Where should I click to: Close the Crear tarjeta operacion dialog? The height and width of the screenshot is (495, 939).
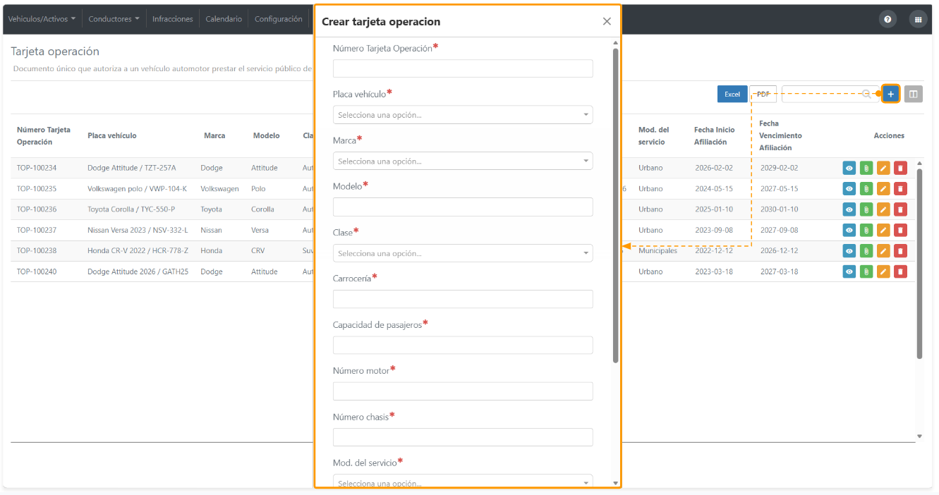[607, 21]
